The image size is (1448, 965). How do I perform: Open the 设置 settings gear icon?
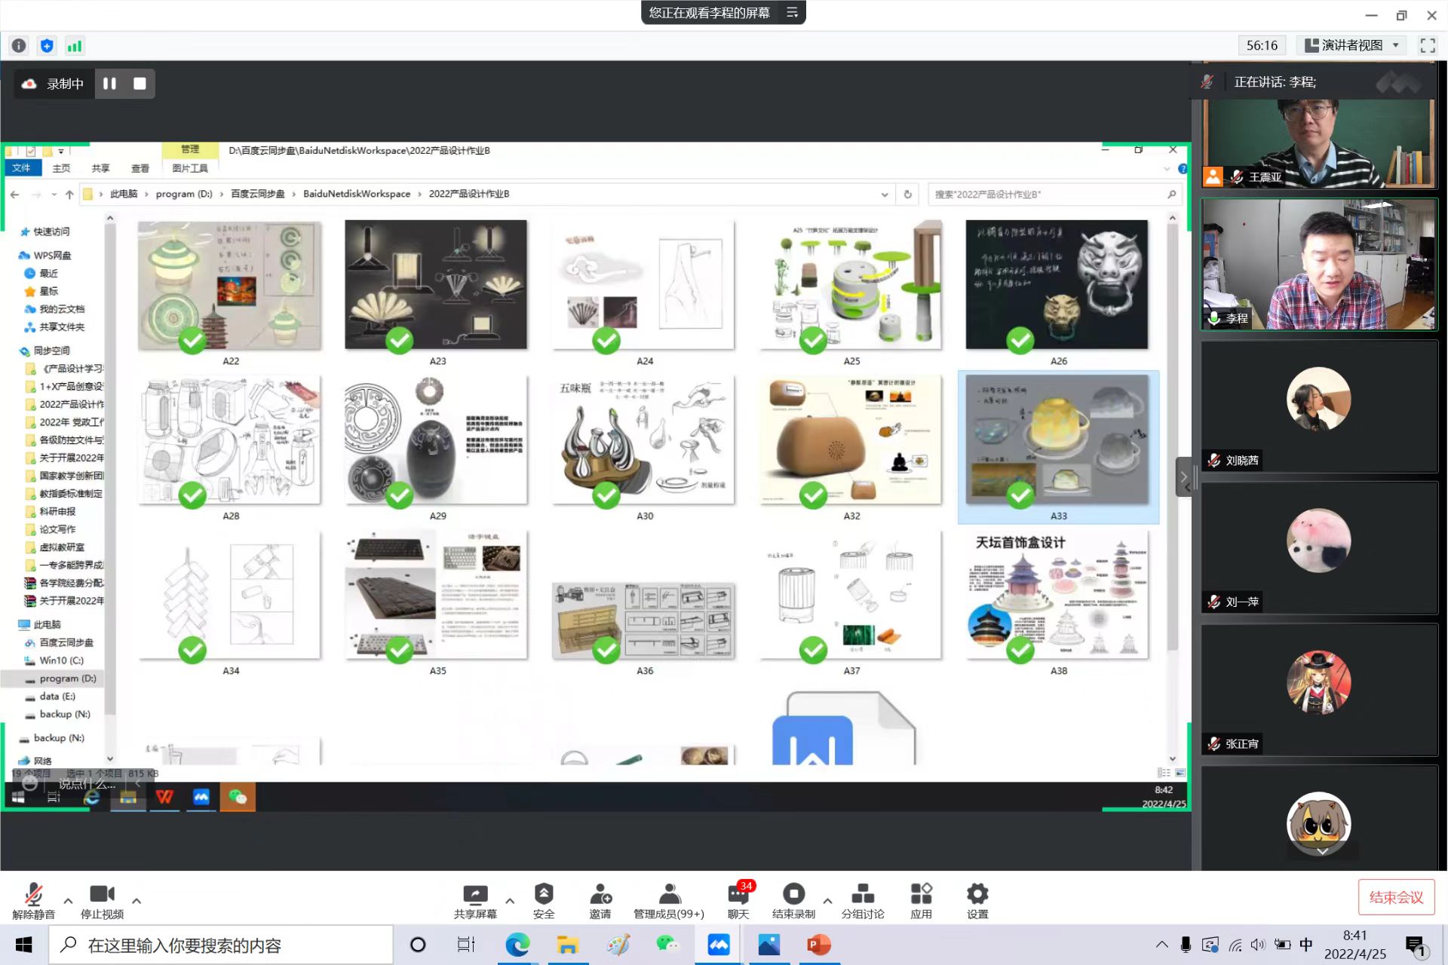977,895
